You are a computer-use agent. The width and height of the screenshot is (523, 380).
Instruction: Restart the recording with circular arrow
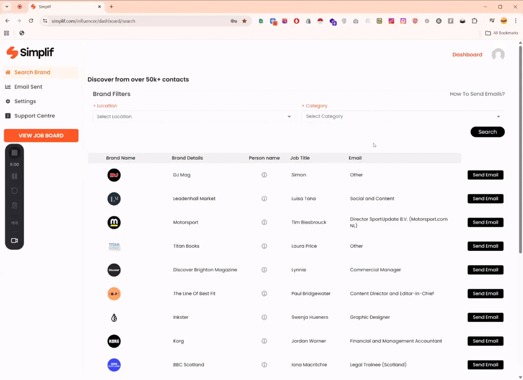(14, 191)
